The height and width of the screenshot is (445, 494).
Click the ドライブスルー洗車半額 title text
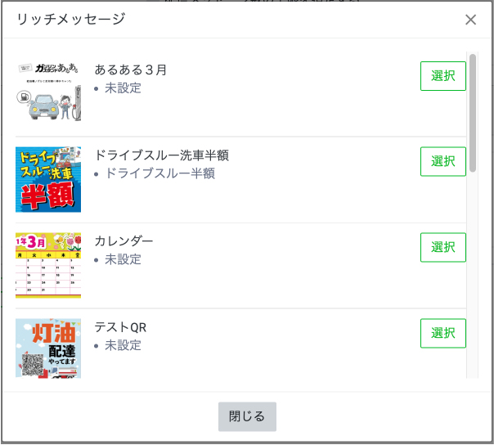click(161, 155)
